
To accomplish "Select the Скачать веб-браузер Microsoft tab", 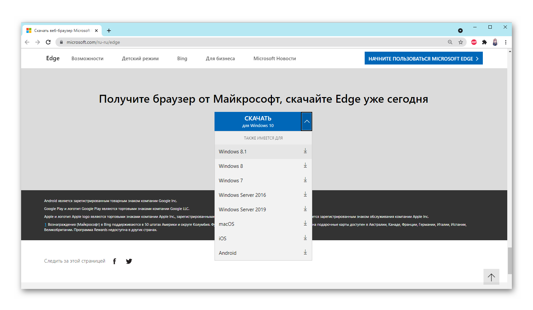I will 62,31.
